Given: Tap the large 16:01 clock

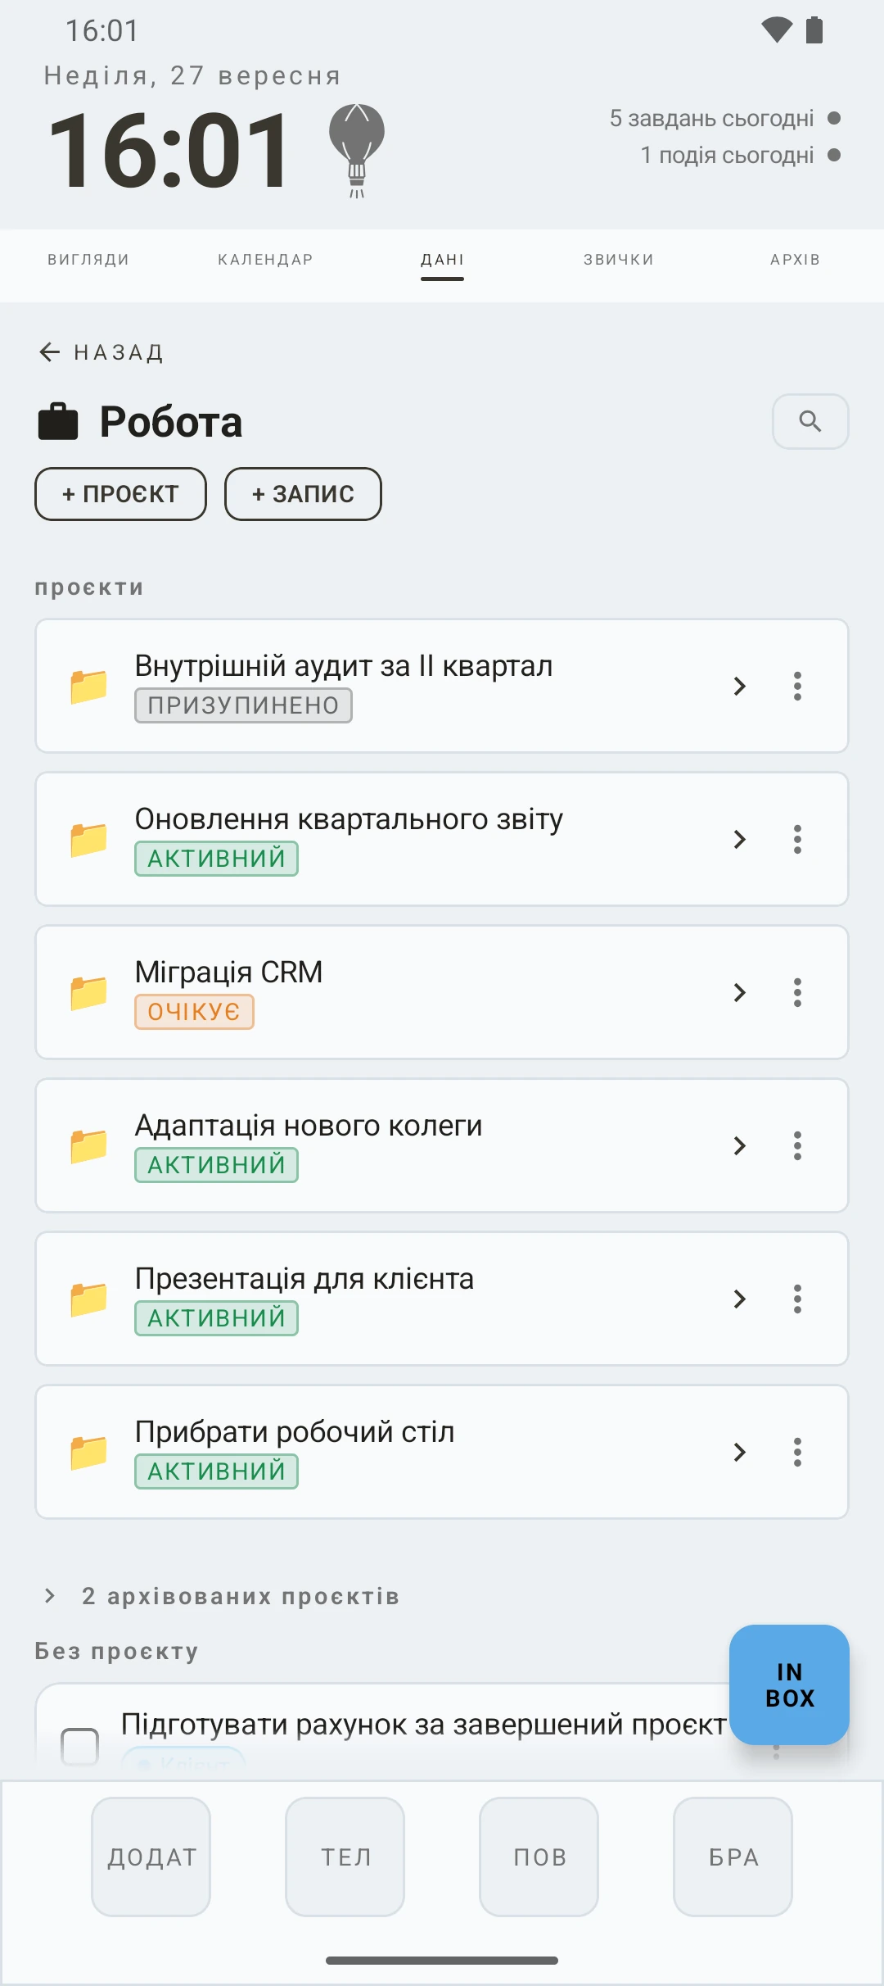Looking at the screenshot, I should coord(170,151).
